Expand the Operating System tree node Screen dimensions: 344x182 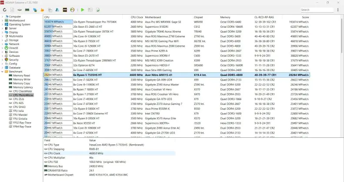[x=3, y=24]
